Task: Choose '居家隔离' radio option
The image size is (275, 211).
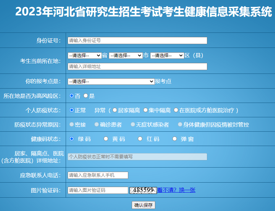Action: click(115, 110)
